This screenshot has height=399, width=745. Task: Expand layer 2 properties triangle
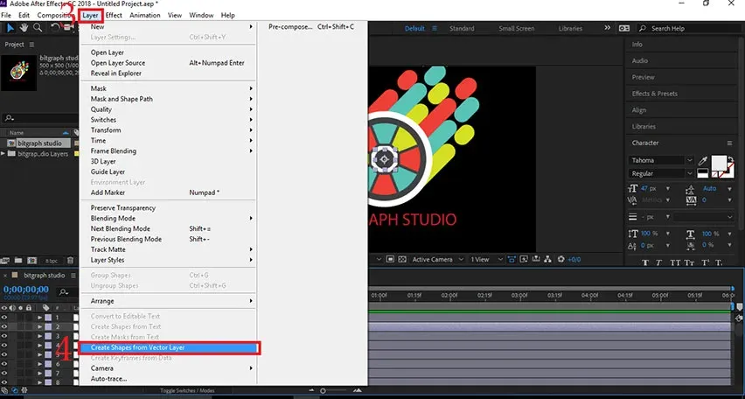[40, 326]
